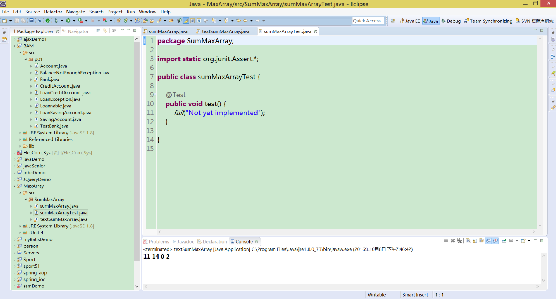Click Back to previous location arrow

(x=245, y=21)
